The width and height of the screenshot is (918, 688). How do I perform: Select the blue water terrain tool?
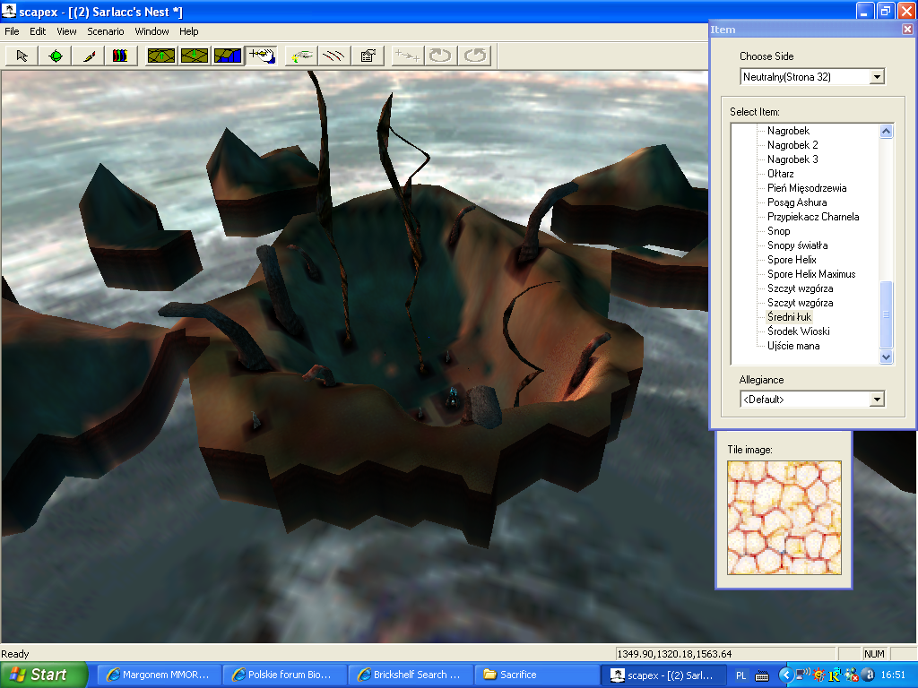[228, 56]
